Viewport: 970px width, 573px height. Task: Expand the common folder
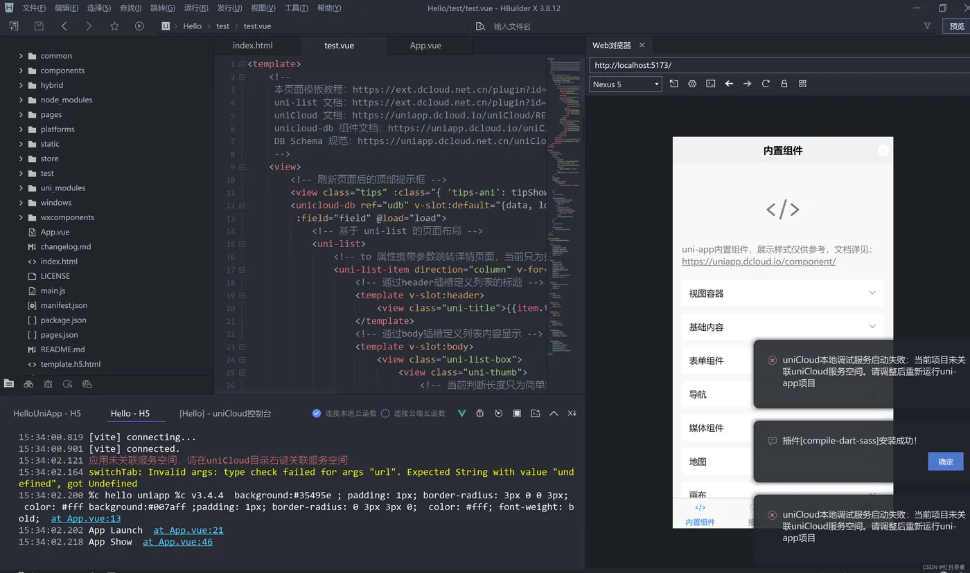pyautogui.click(x=21, y=56)
